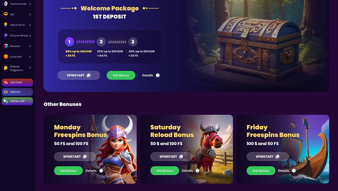Open the ENGLISH language dropdown
338x191 pixels.
click(17, 92)
